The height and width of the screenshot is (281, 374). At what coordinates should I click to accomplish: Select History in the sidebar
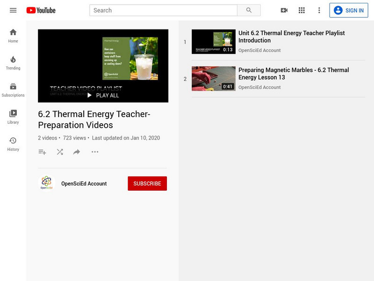pyautogui.click(x=13, y=142)
